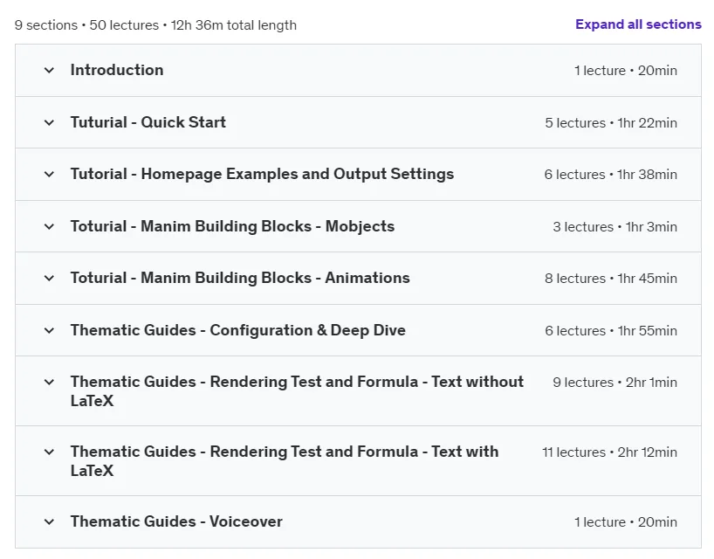Viewport: 714px width, 559px height.
Task: Expand chevron for Configuration & Deep Dive
Action: pos(49,330)
